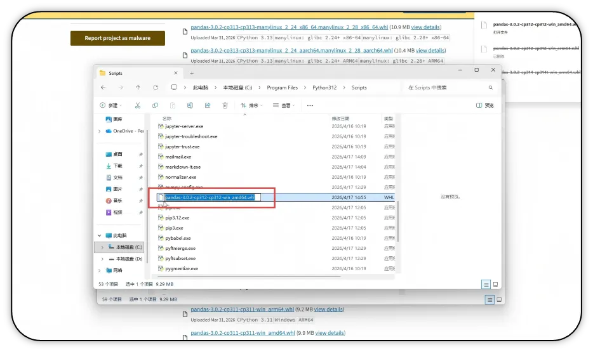Click Program Files in the breadcrumb

(x=282, y=88)
